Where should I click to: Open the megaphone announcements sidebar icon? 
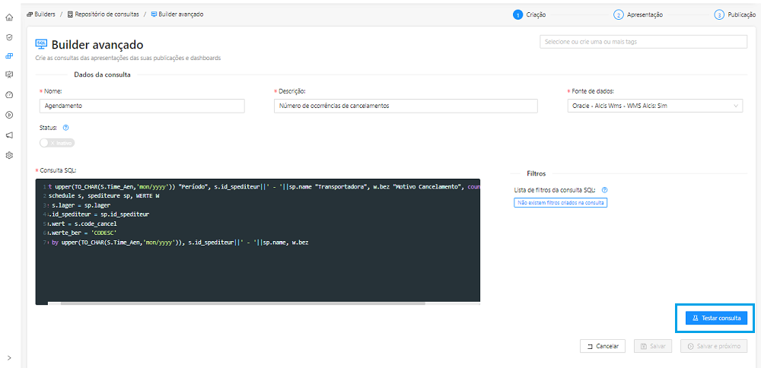pyautogui.click(x=9, y=135)
